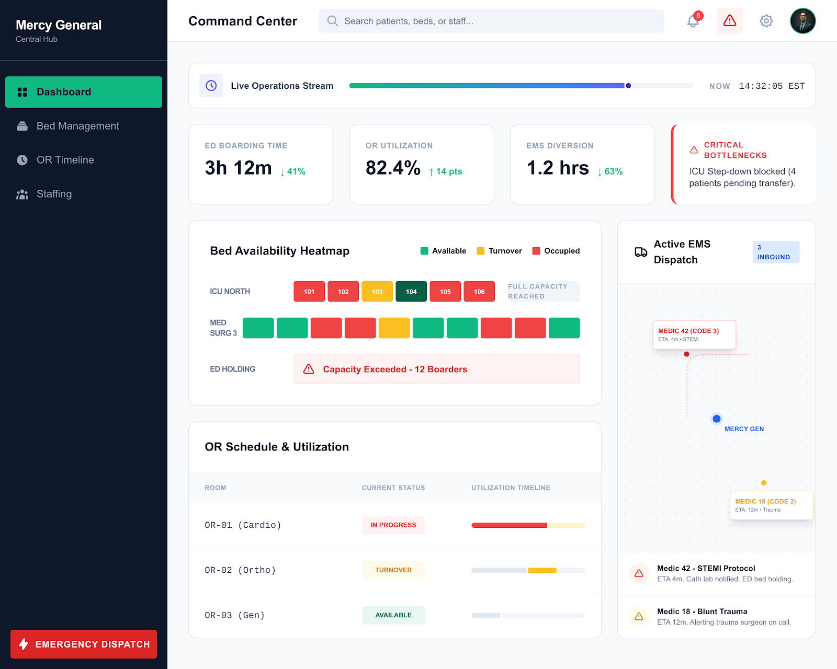This screenshot has width=837, height=669.
Task: Click the Medic 18 Blunt Trauma warning icon
Action: coord(639,617)
